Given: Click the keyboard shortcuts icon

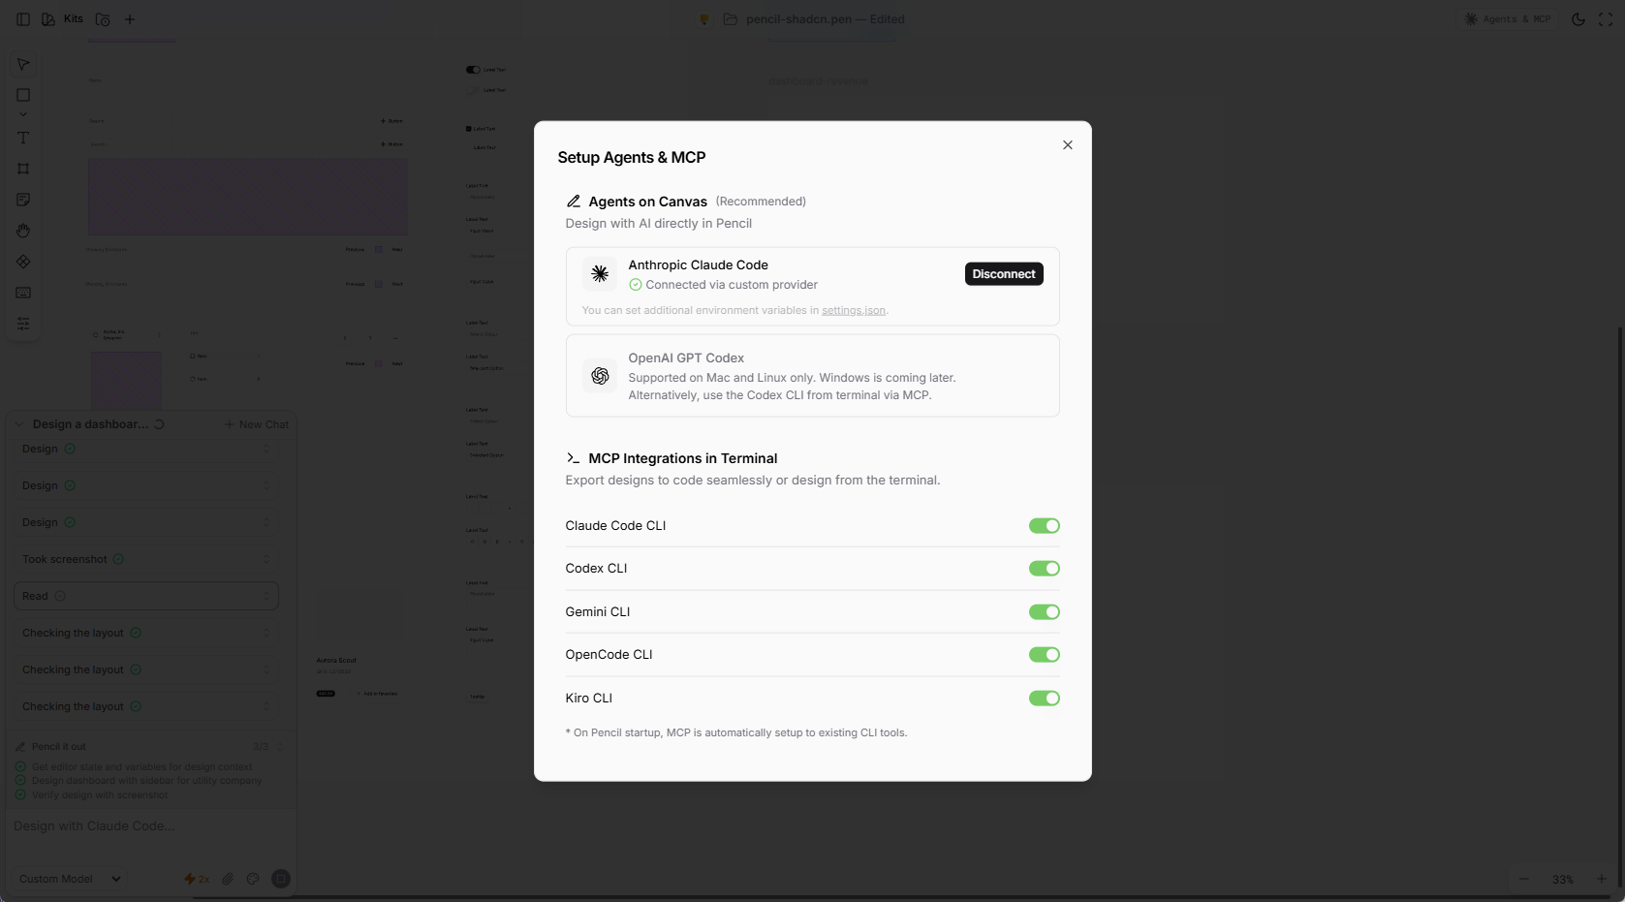Looking at the screenshot, I should click(x=23, y=293).
